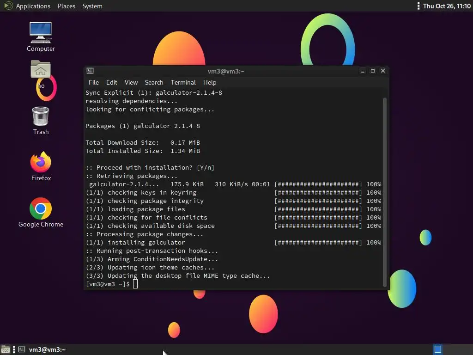Open the Places menu
Viewport: 473px width, 355px height.
tap(67, 6)
